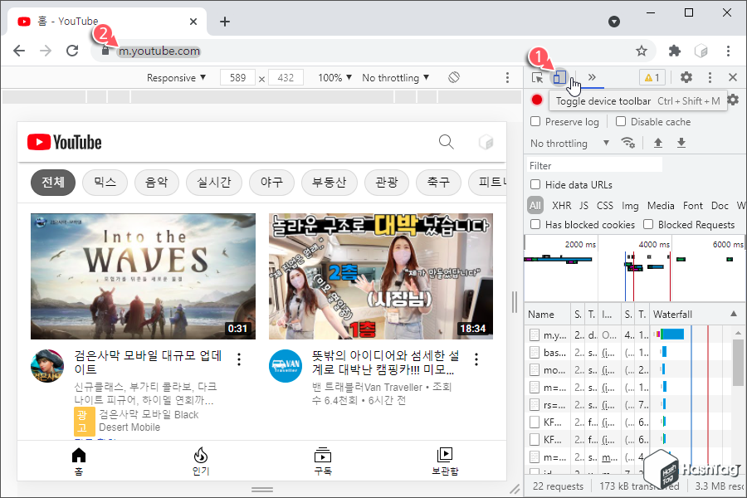Enable the Preserve log checkbox
The image size is (747, 498).
point(535,121)
